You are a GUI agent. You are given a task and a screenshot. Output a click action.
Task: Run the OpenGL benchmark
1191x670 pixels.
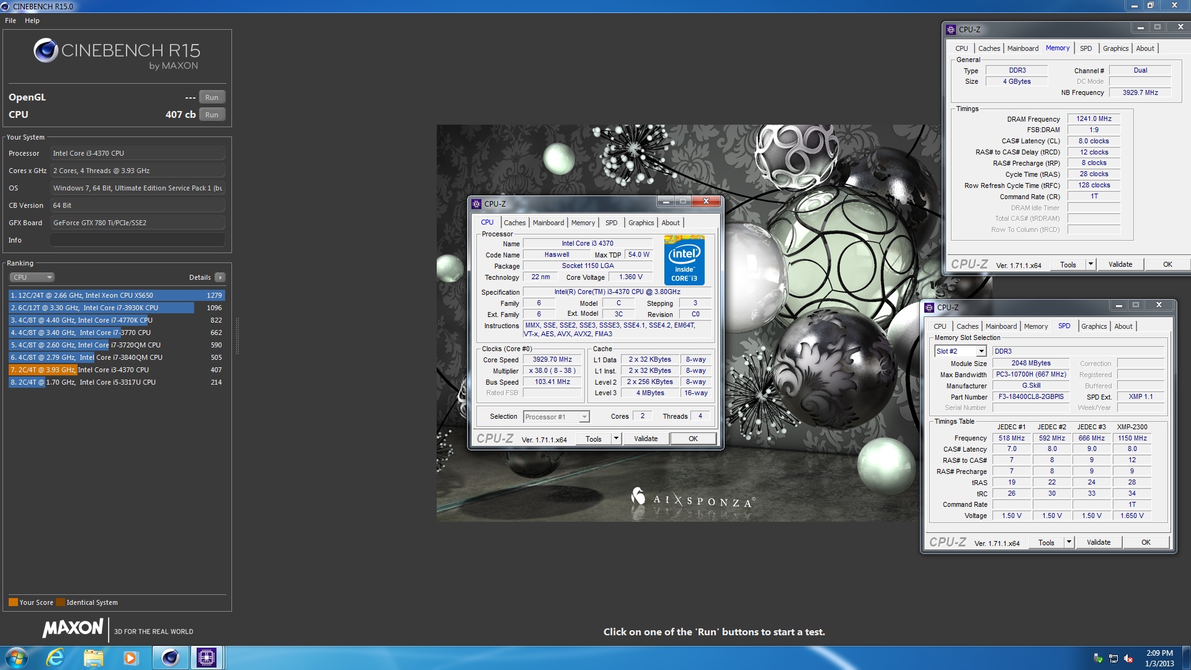pos(212,97)
